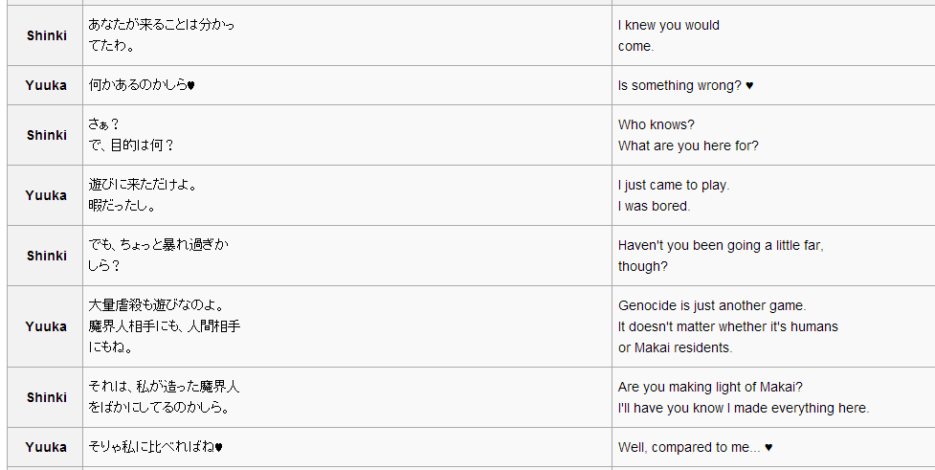Click the Yuuka name cell beside "Genocide is just another game."
This screenshot has height=470, width=935.
(x=46, y=326)
